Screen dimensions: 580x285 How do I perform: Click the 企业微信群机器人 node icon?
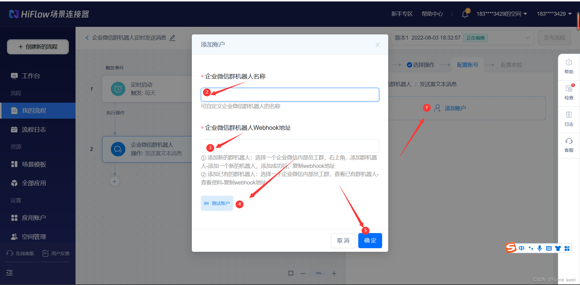118,149
